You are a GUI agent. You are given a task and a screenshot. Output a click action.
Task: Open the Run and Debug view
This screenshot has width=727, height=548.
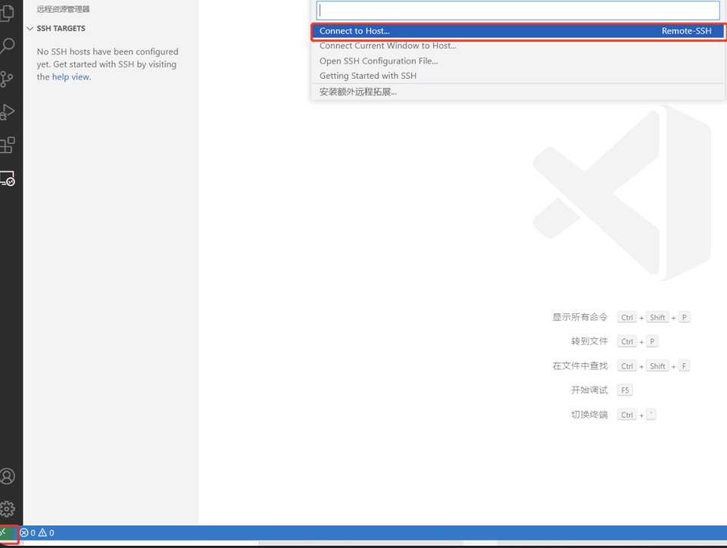[x=8, y=112]
